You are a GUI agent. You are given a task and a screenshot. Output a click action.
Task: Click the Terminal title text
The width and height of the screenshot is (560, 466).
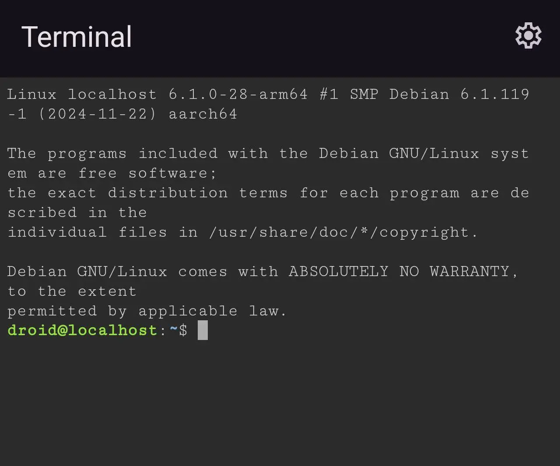tap(77, 37)
